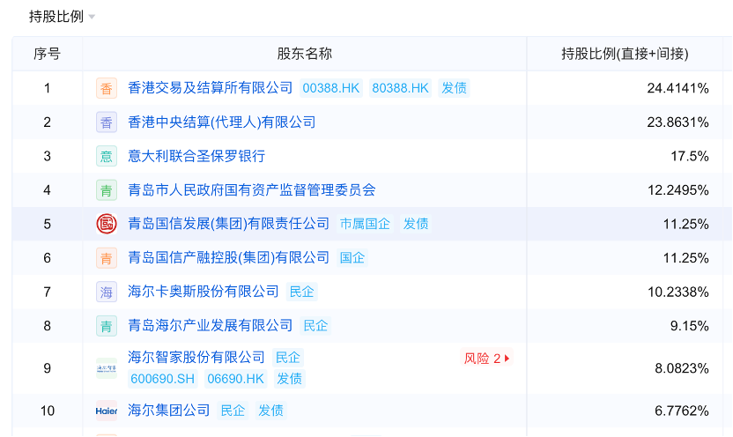The width and height of the screenshot is (733, 437).
Task: Select the 市属国企 tag for 青岛国信发展
Action: [x=365, y=224]
